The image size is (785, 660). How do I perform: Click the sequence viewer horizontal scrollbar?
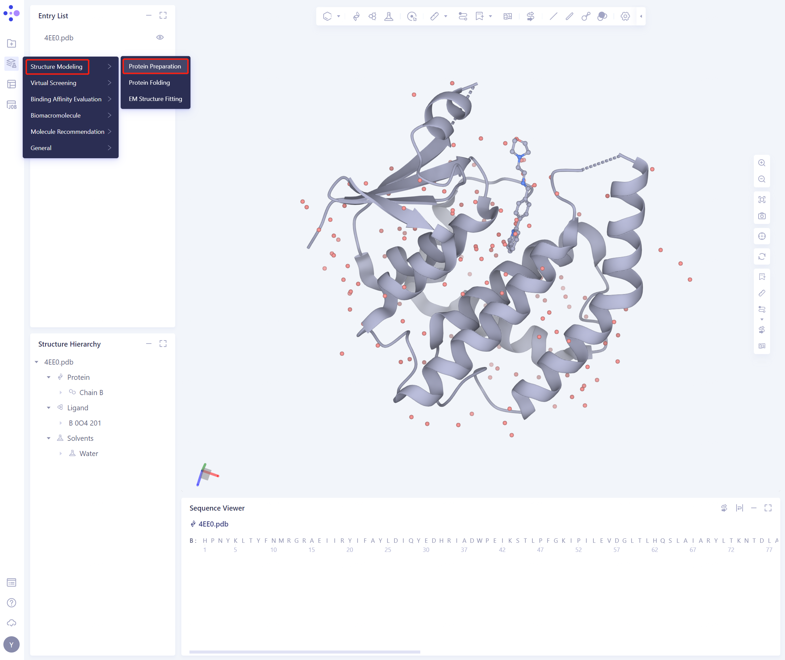[x=304, y=652]
